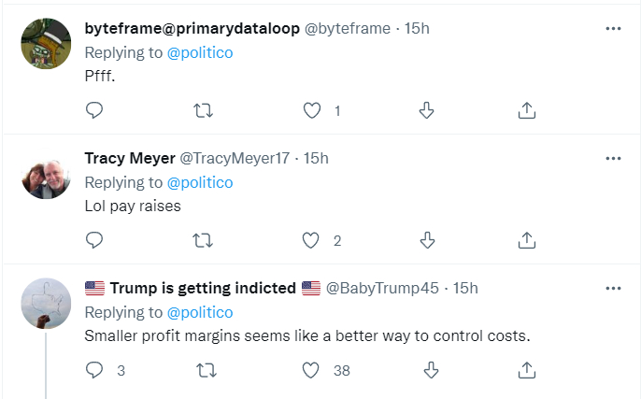Open more options on BabyTrump45's tweet

(x=613, y=288)
